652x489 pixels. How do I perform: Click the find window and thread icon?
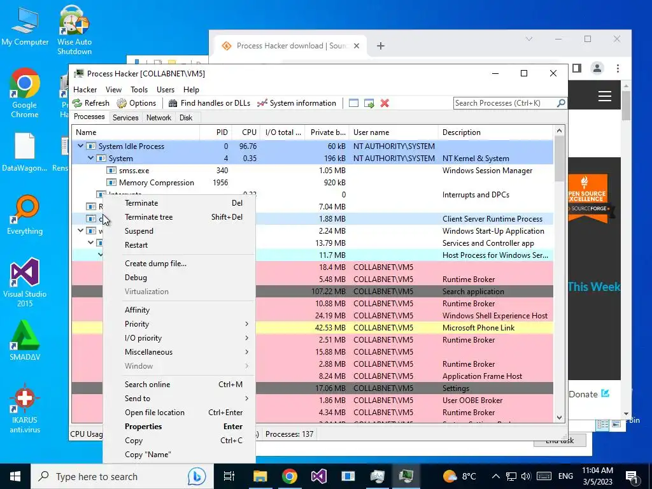click(369, 103)
